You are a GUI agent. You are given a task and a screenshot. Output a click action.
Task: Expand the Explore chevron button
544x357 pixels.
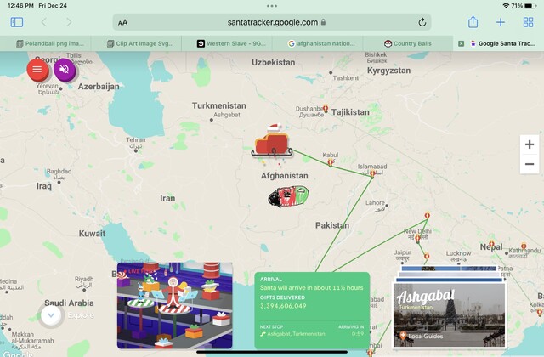click(51, 315)
